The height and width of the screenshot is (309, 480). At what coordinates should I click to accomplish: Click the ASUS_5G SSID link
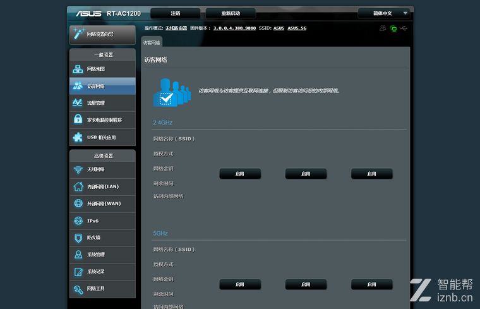(297, 28)
